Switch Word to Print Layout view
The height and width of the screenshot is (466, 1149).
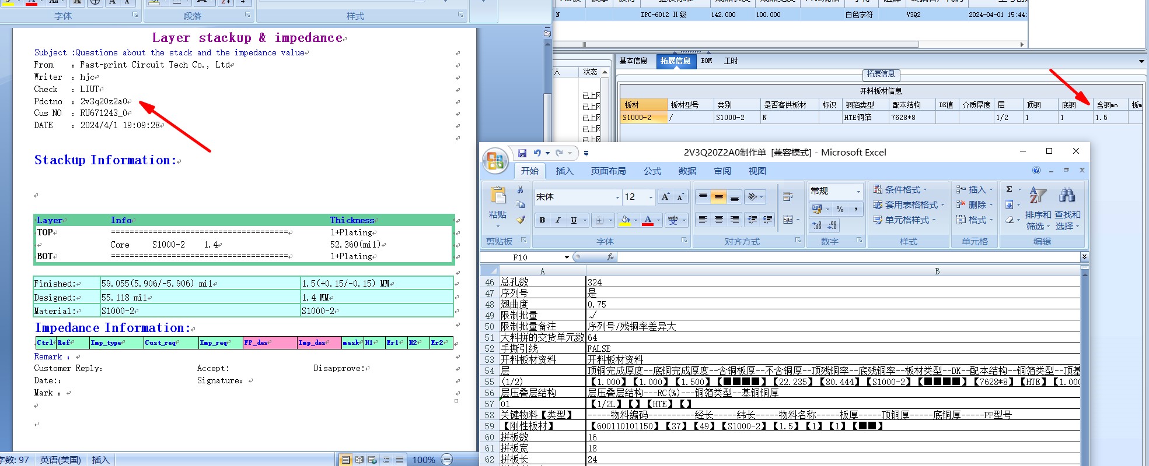tap(346, 460)
